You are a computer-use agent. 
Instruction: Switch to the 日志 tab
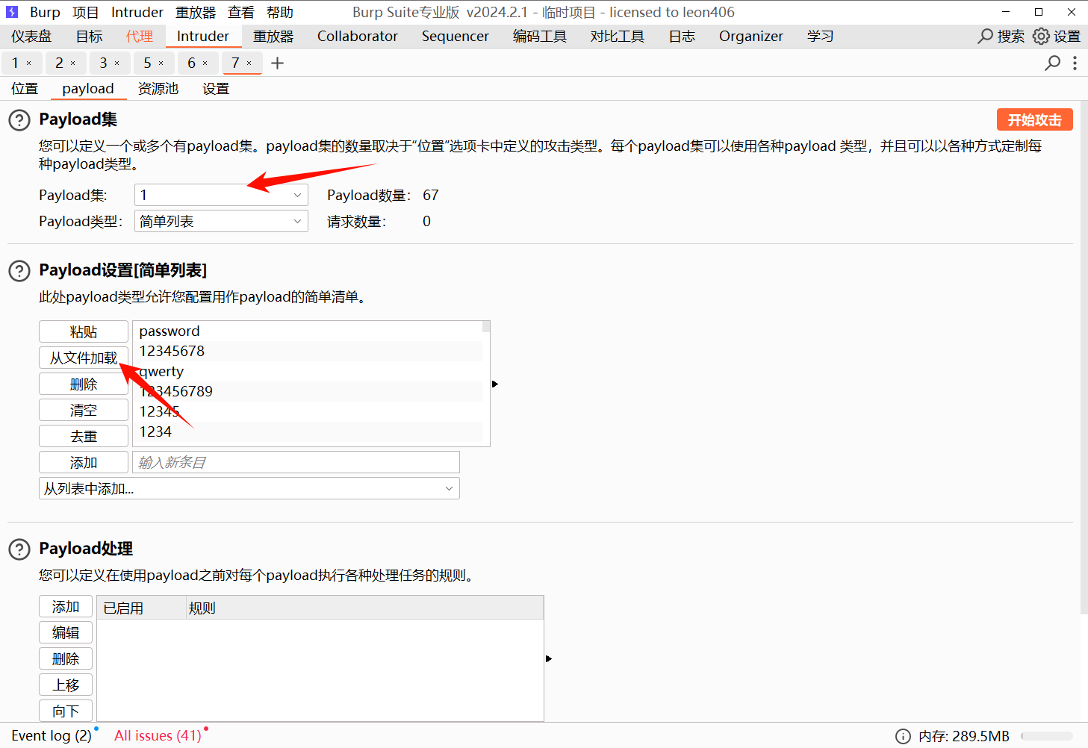pyautogui.click(x=682, y=36)
